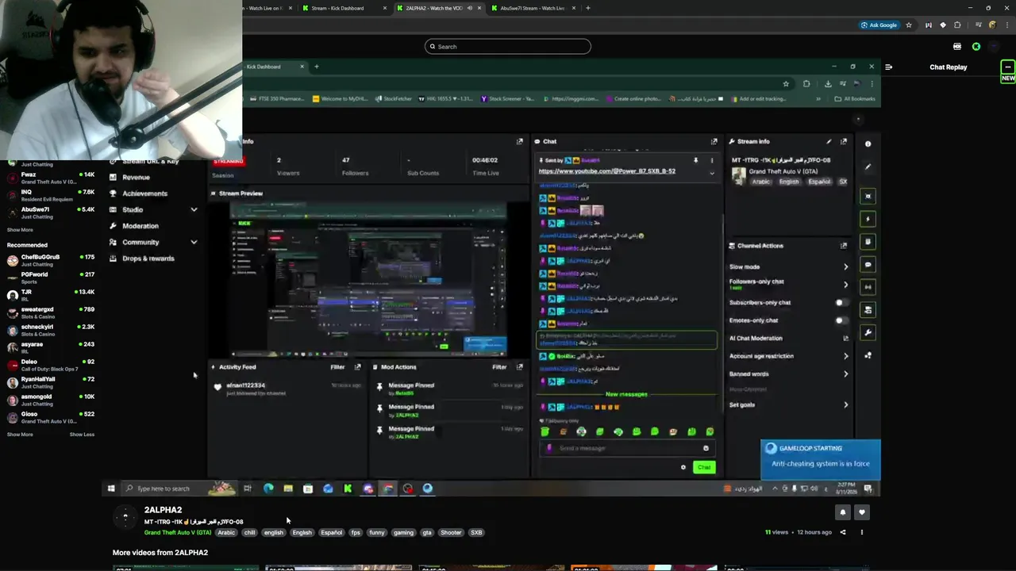The image size is (1016, 571).
Task: Open the pinned YouTube Power_B7_SXB link
Action: (x=606, y=171)
